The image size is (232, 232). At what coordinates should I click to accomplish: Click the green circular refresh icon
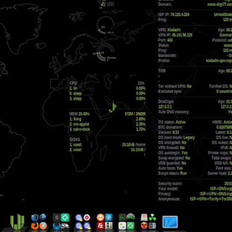131,226
